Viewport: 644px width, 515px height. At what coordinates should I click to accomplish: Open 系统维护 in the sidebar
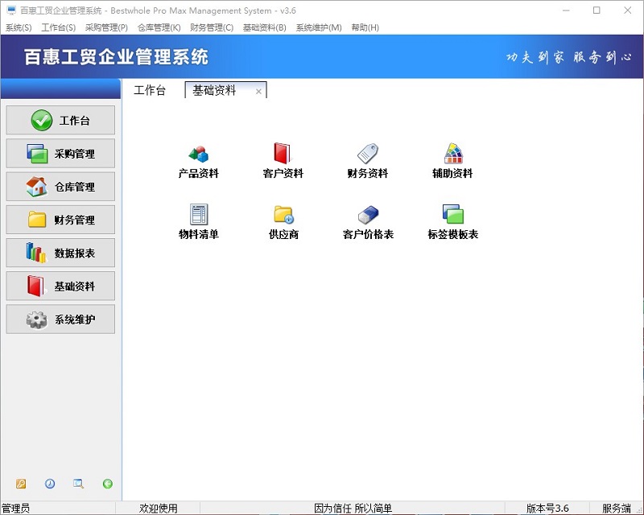[x=60, y=319]
